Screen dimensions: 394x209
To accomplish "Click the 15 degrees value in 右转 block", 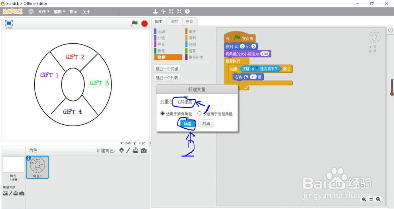I will click(x=253, y=77).
